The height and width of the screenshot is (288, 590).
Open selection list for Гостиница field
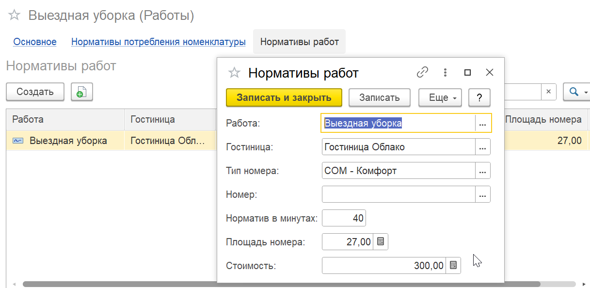click(x=482, y=147)
